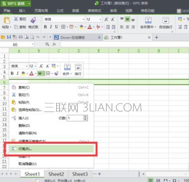Expand the Merge and Center dropdown arrow
The image size is (189, 182).
(x=155, y=27)
